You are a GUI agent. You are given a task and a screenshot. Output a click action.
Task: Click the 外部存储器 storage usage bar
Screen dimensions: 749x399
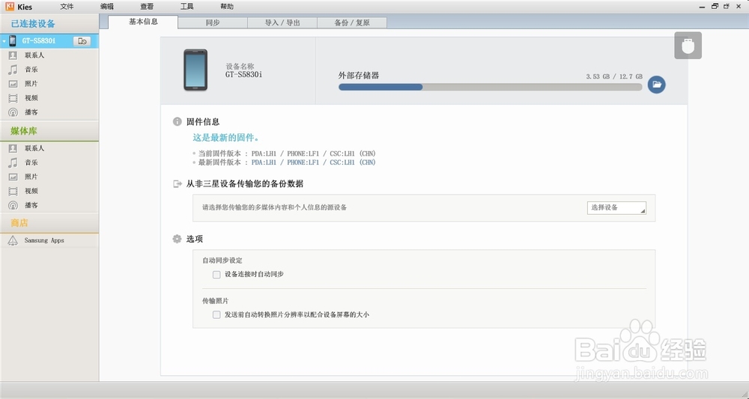(x=490, y=88)
